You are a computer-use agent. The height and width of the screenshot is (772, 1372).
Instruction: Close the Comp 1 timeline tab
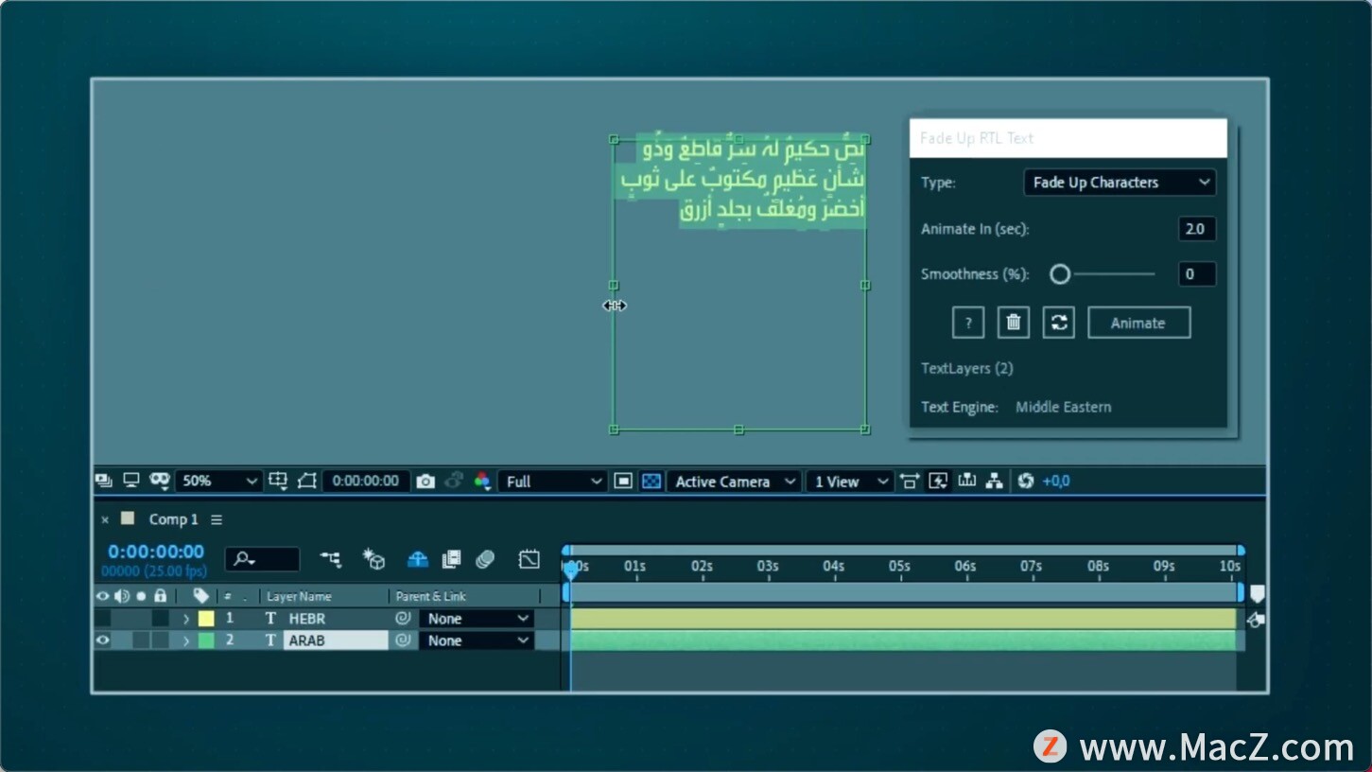(105, 519)
